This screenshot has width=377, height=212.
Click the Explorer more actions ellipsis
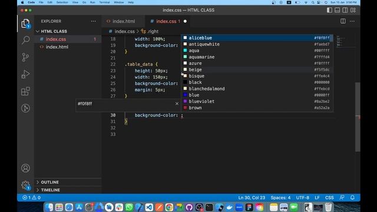(x=93, y=21)
